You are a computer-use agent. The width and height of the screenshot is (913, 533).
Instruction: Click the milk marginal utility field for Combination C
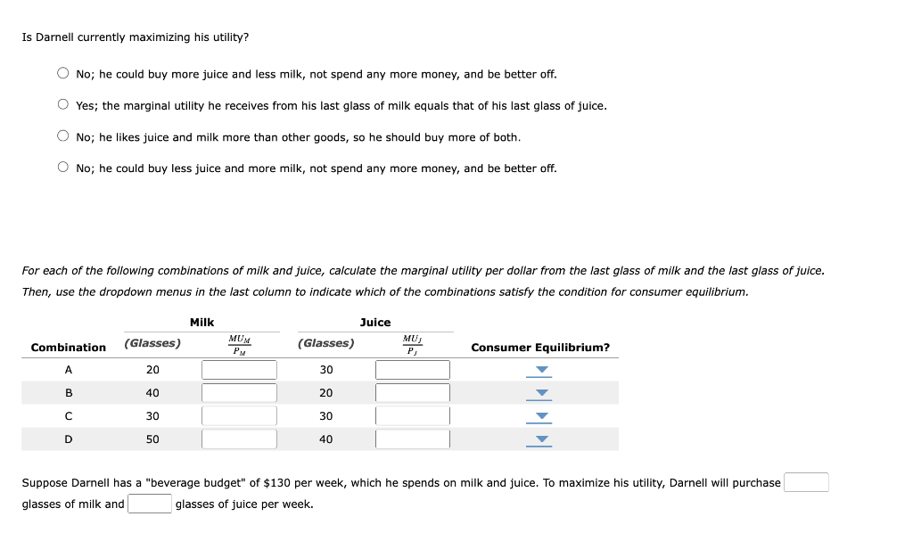click(x=239, y=415)
